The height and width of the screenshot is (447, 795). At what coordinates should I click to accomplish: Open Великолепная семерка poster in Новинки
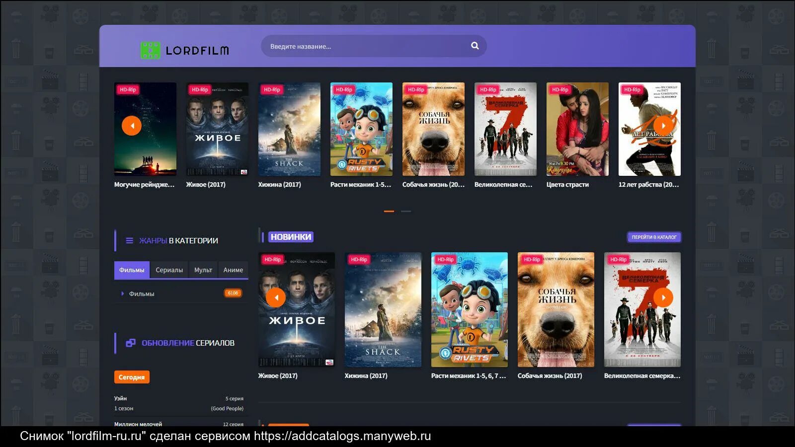642,309
